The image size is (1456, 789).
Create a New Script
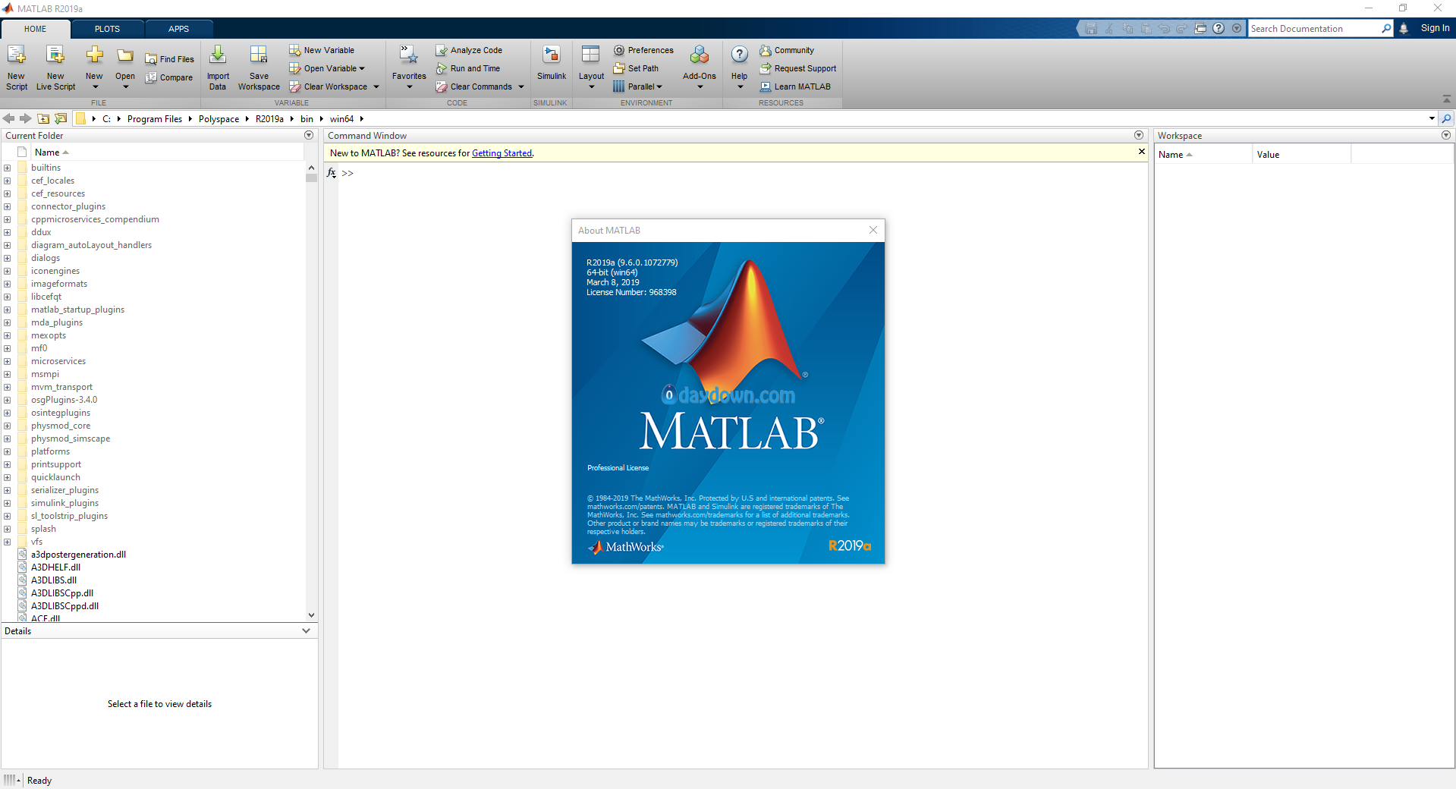17,67
